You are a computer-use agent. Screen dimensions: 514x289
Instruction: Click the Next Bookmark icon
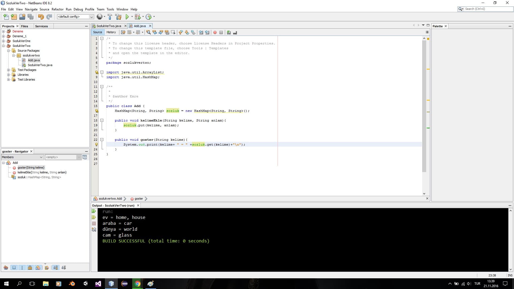(187, 32)
